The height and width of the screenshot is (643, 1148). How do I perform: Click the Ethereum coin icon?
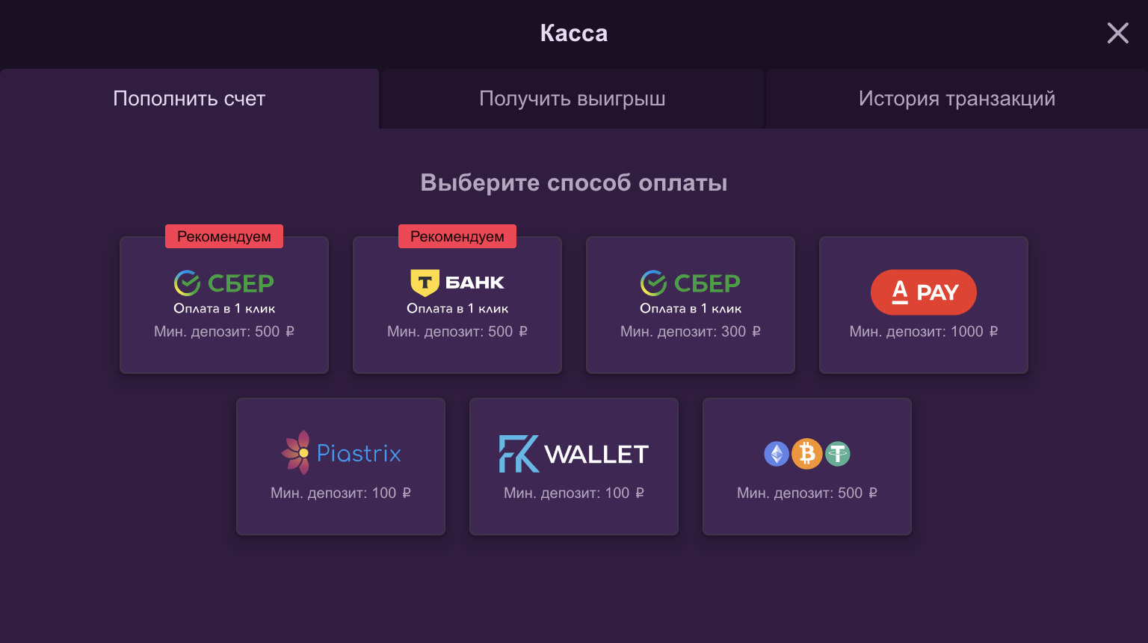click(777, 454)
